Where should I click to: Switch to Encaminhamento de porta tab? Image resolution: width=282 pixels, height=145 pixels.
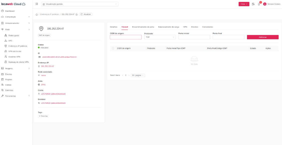coord(143,27)
